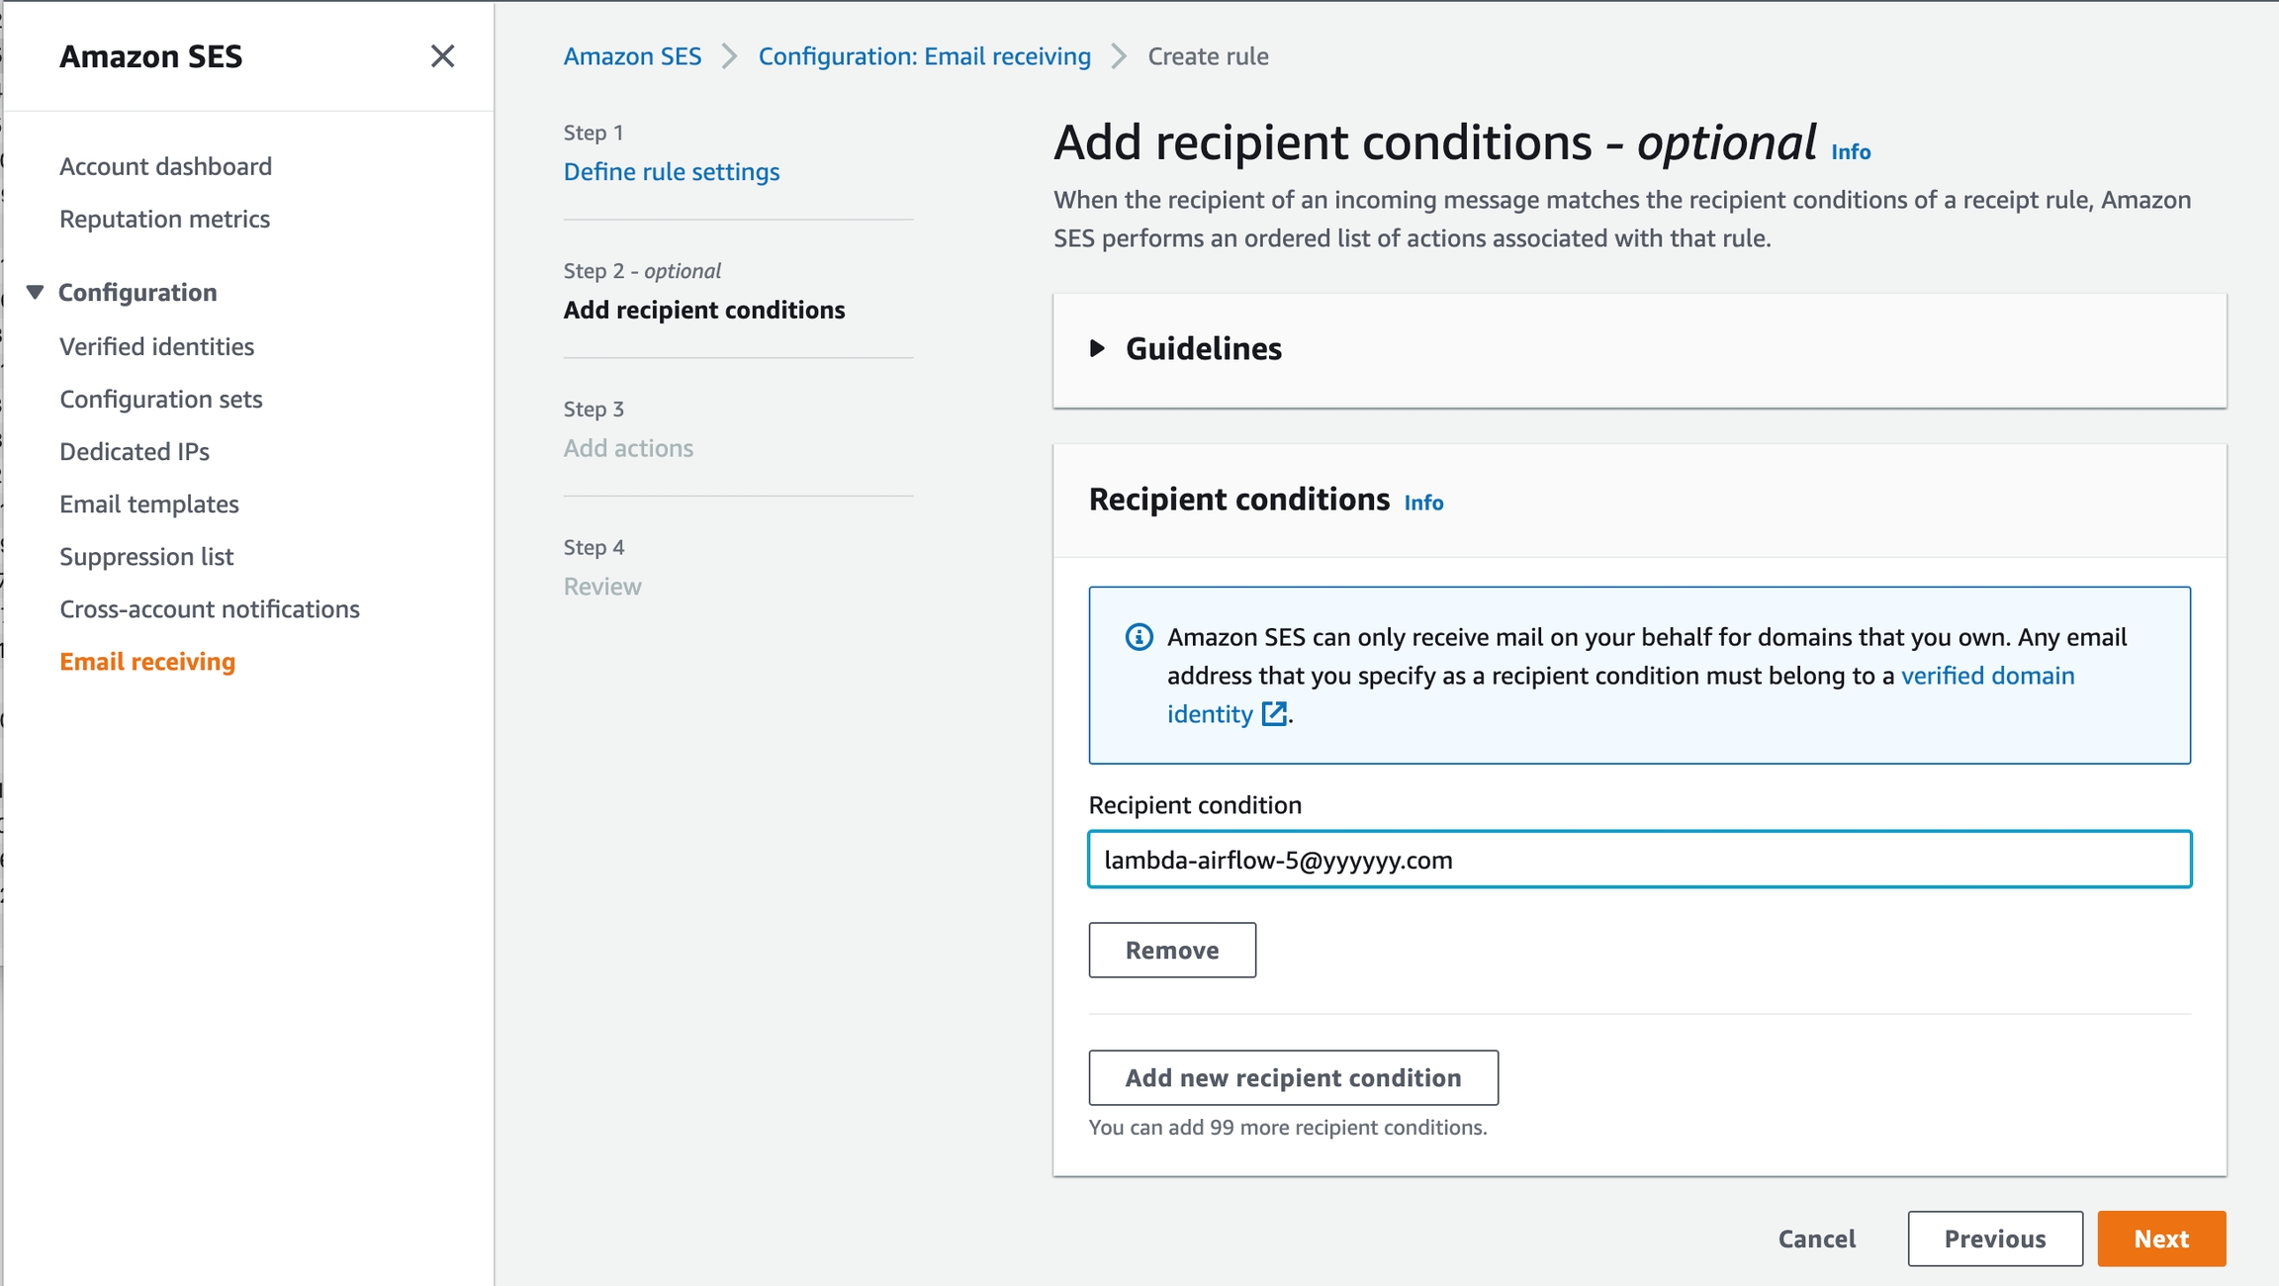Click into the Recipient condition text field
The width and height of the screenshot is (2279, 1286).
1638,860
